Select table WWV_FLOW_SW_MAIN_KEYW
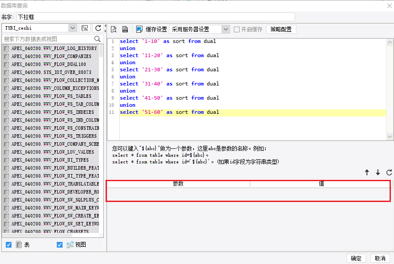The image size is (394, 264). (x=55, y=208)
